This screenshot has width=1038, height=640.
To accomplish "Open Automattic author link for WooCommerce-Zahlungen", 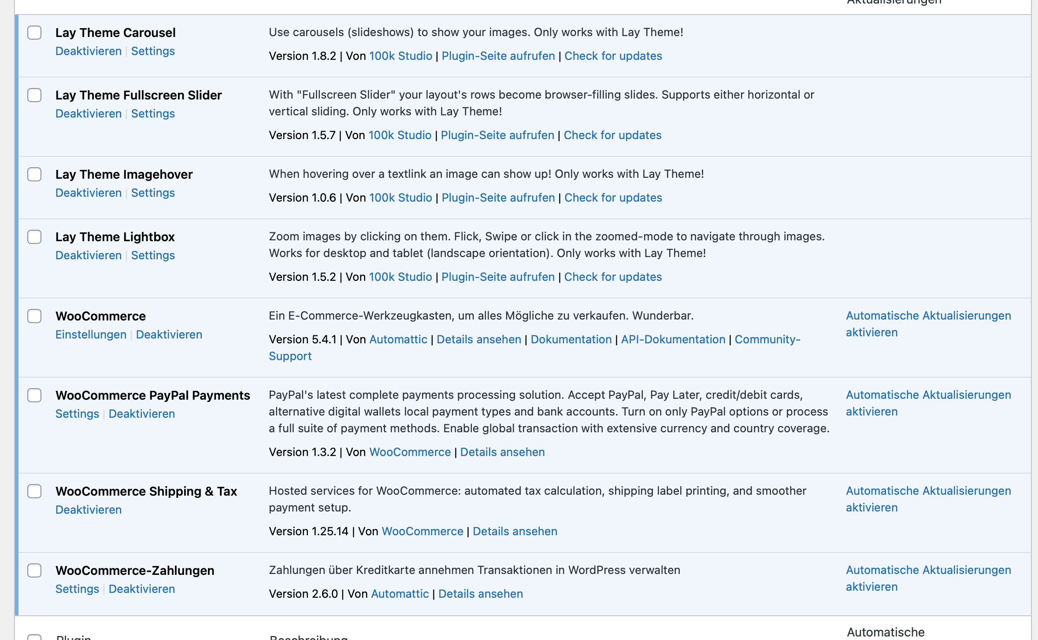I will (x=400, y=594).
